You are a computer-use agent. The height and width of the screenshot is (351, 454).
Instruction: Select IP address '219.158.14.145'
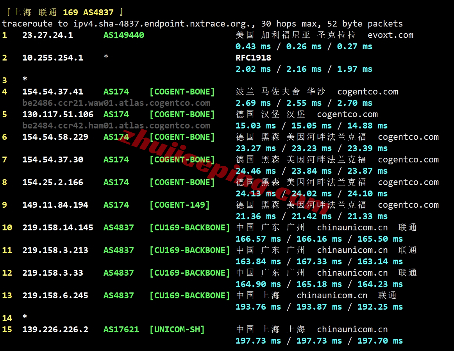[x=58, y=228]
